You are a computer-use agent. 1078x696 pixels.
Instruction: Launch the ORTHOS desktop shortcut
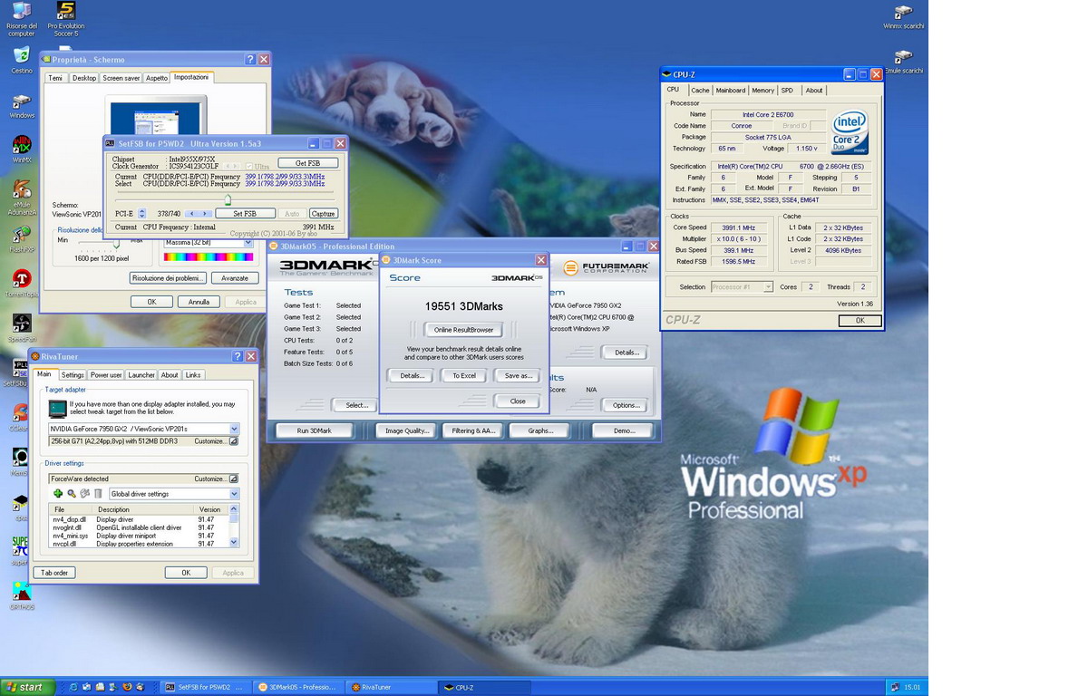point(22,595)
